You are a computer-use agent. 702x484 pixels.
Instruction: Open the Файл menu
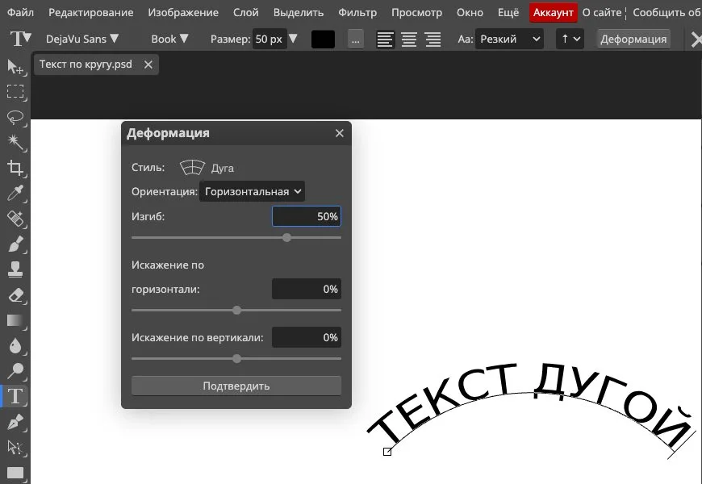(x=21, y=13)
